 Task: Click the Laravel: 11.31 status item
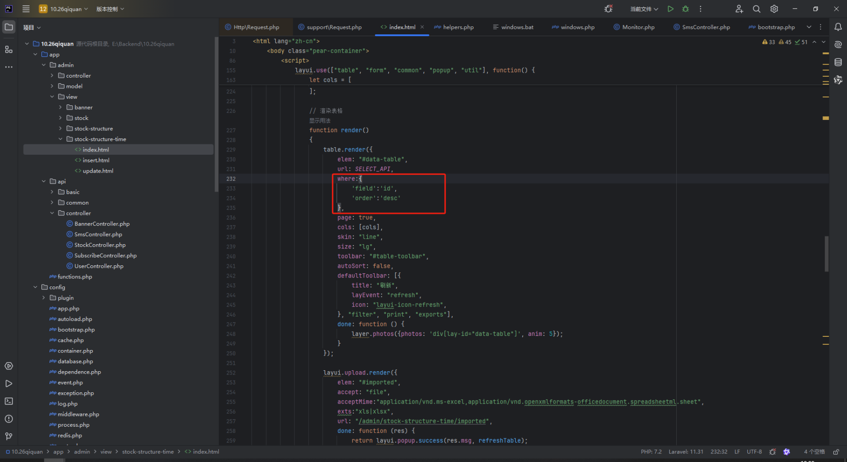click(x=686, y=452)
